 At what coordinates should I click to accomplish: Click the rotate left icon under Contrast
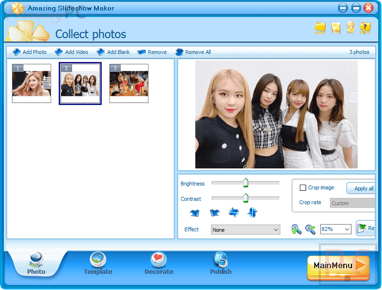(x=194, y=213)
